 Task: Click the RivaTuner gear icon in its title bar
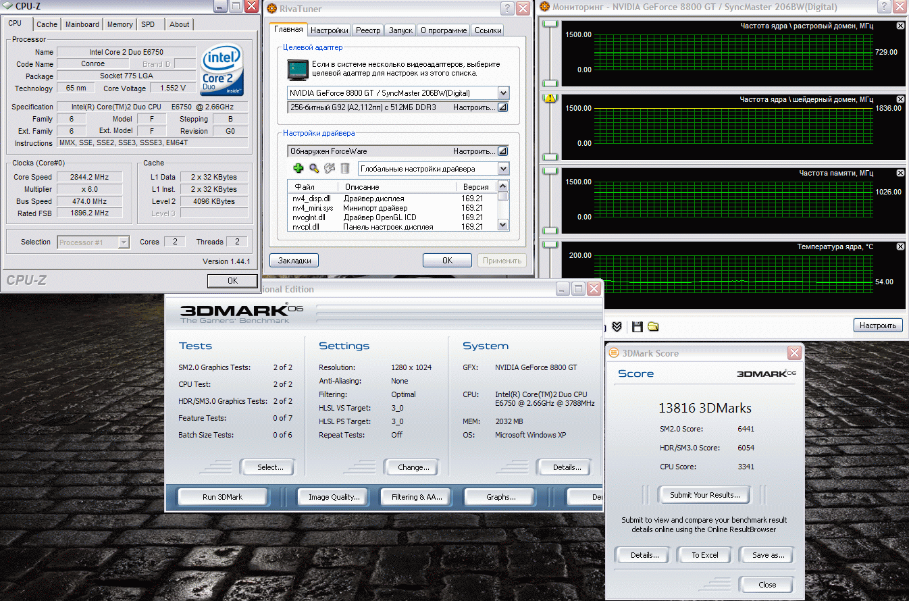click(x=272, y=9)
